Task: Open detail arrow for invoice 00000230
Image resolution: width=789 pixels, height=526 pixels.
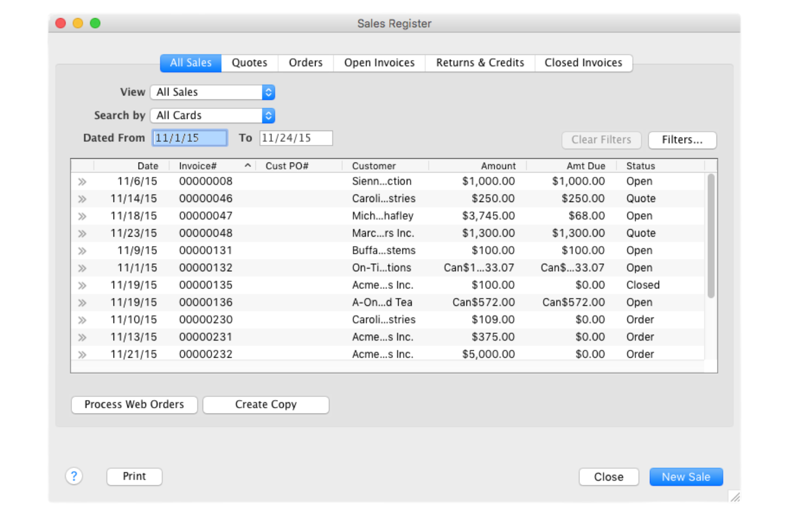Action: coord(82,320)
